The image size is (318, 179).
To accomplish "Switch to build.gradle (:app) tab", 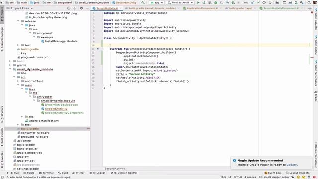I will [x=240, y=8].
